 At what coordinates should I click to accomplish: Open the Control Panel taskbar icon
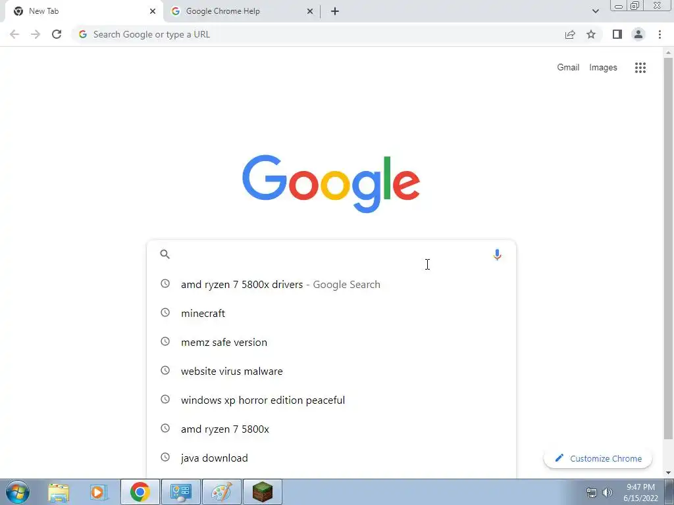(180, 492)
